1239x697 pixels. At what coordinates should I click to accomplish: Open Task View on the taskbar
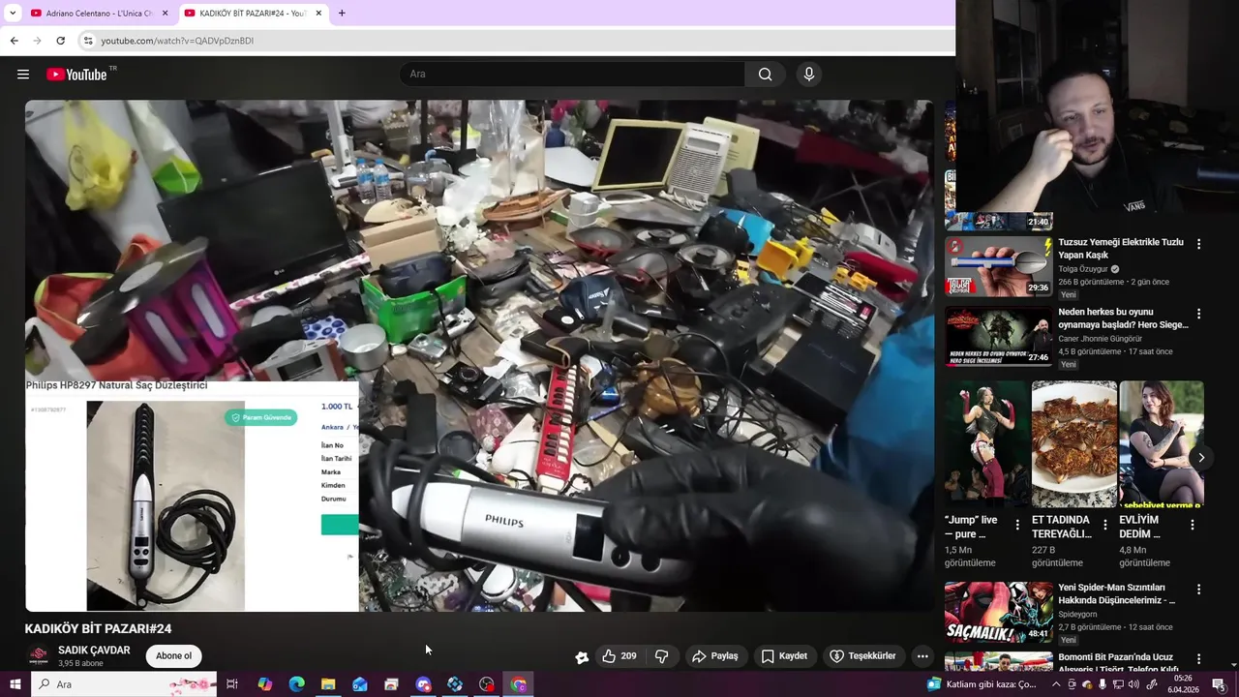(232, 684)
